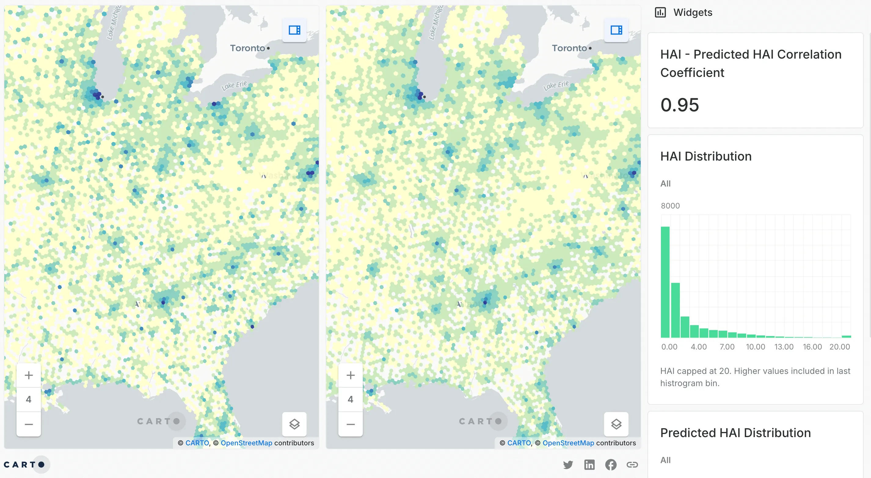The image size is (871, 478).
Task: Zoom out on the right map
Action: coord(351,424)
